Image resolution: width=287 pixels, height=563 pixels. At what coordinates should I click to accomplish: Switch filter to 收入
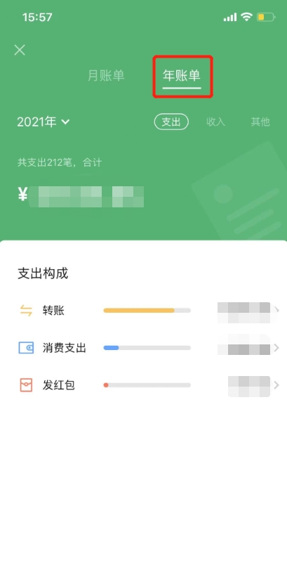[x=215, y=122]
